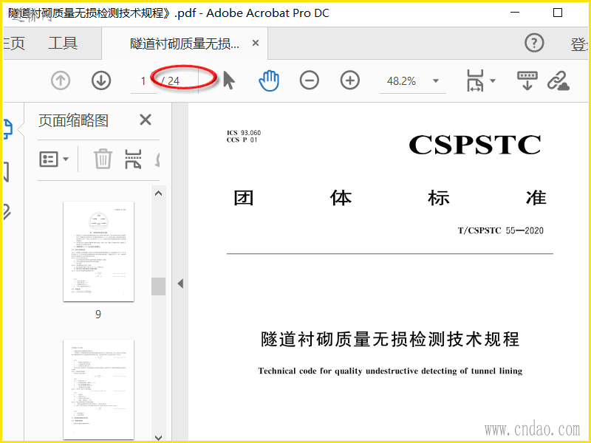Switch to the 主页 tab
Image resolution: width=591 pixels, height=443 pixels.
pos(14,44)
